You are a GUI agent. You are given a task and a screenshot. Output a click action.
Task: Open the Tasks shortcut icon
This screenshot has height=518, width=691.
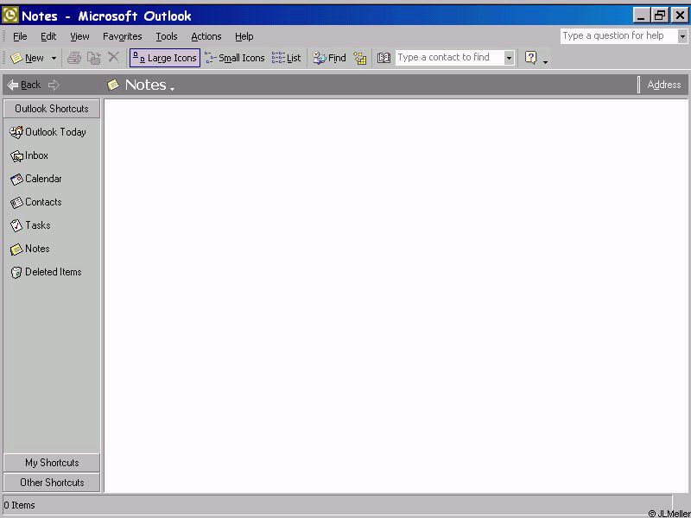[x=16, y=225]
